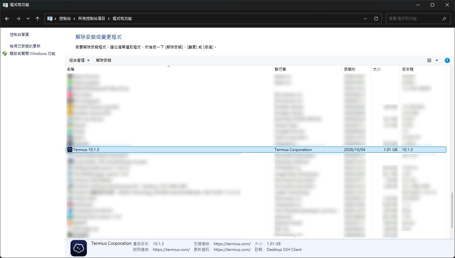
Task: Select the Termius 10.1.3 program row
Action: [256, 150]
